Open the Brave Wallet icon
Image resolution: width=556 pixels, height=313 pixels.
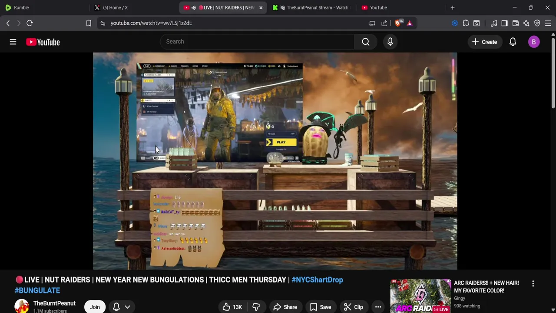coord(516,23)
